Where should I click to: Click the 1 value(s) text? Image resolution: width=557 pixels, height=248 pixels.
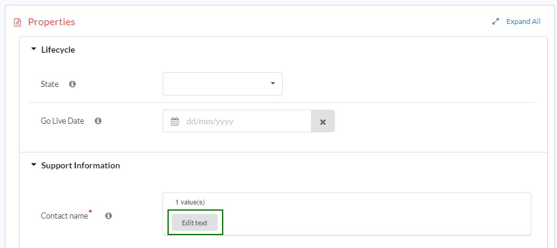point(190,202)
